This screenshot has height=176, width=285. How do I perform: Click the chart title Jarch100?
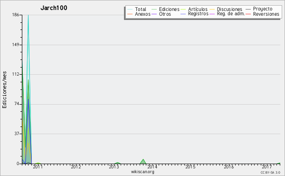(54, 8)
